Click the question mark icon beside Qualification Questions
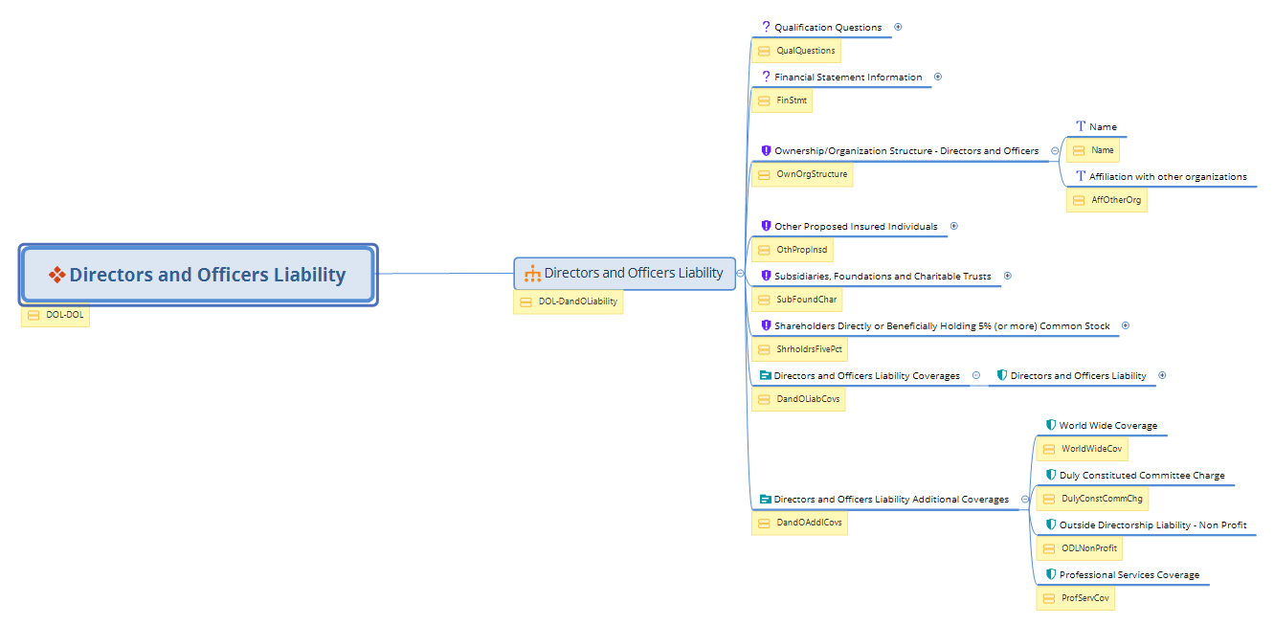The height and width of the screenshot is (625, 1274). tap(766, 27)
